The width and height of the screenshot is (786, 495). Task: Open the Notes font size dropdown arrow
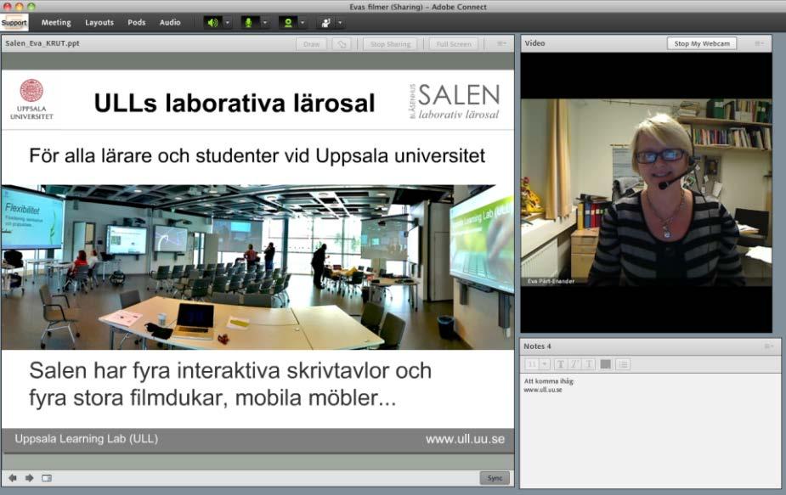tap(545, 364)
